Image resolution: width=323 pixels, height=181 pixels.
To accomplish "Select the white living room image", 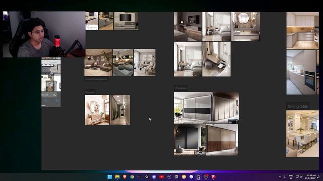I will [145, 62].
